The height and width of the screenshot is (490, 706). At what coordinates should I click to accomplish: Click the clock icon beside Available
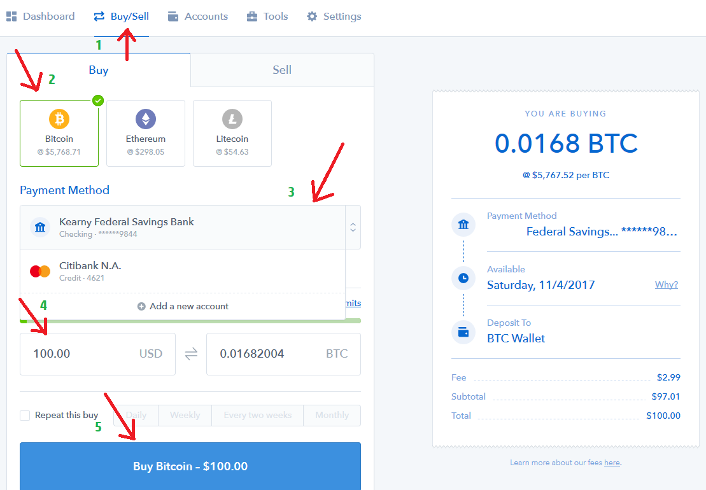(x=463, y=278)
